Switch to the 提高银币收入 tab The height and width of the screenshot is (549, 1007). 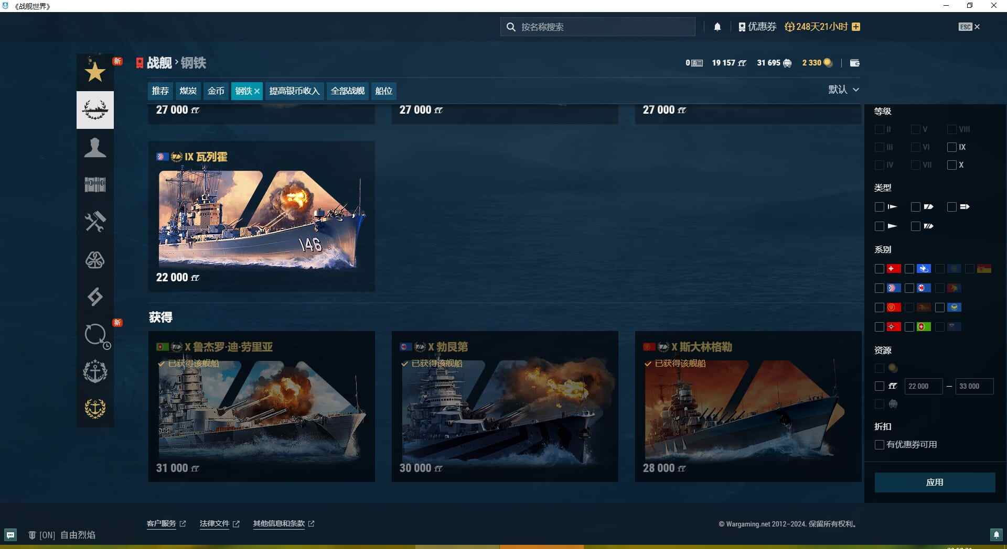click(294, 91)
